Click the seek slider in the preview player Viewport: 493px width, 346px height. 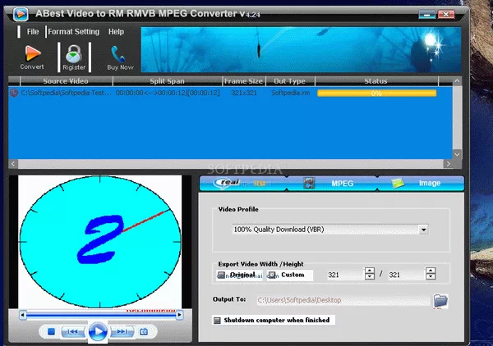pyautogui.click(x=101, y=314)
